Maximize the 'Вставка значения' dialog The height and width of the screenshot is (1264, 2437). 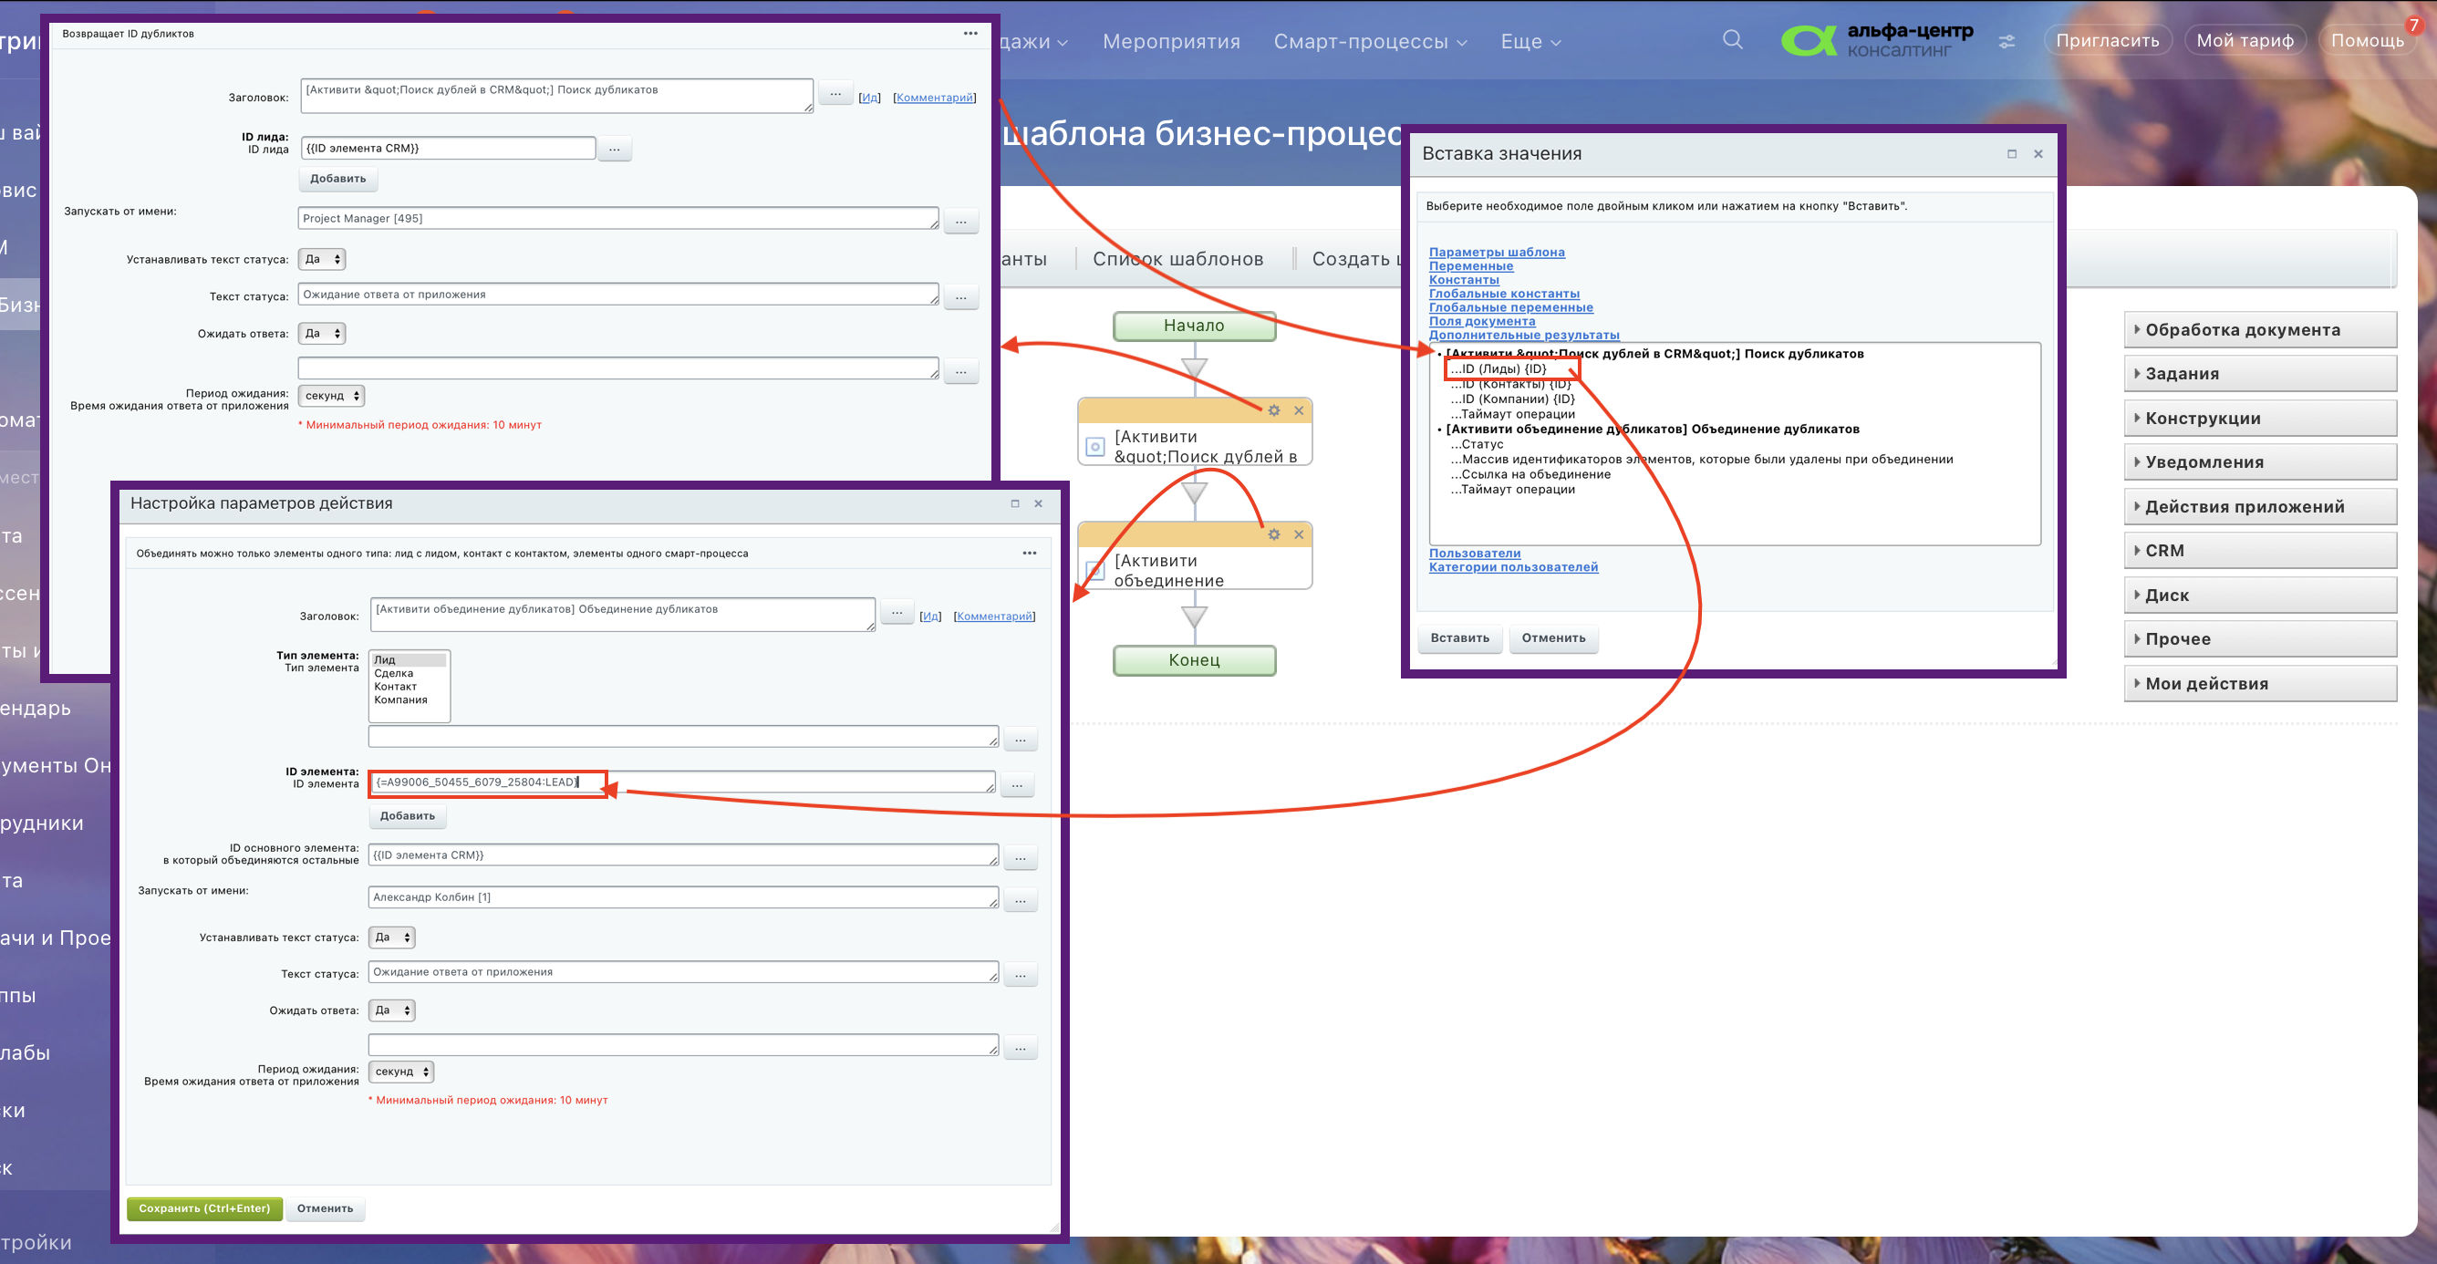pos(2011,154)
